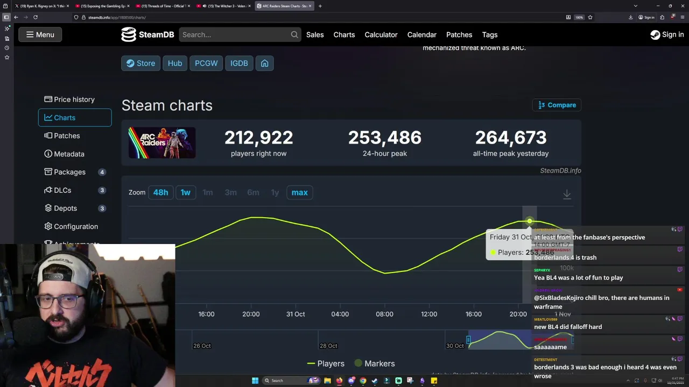Open the Hub link button
The width and height of the screenshot is (689, 387).
[175, 63]
